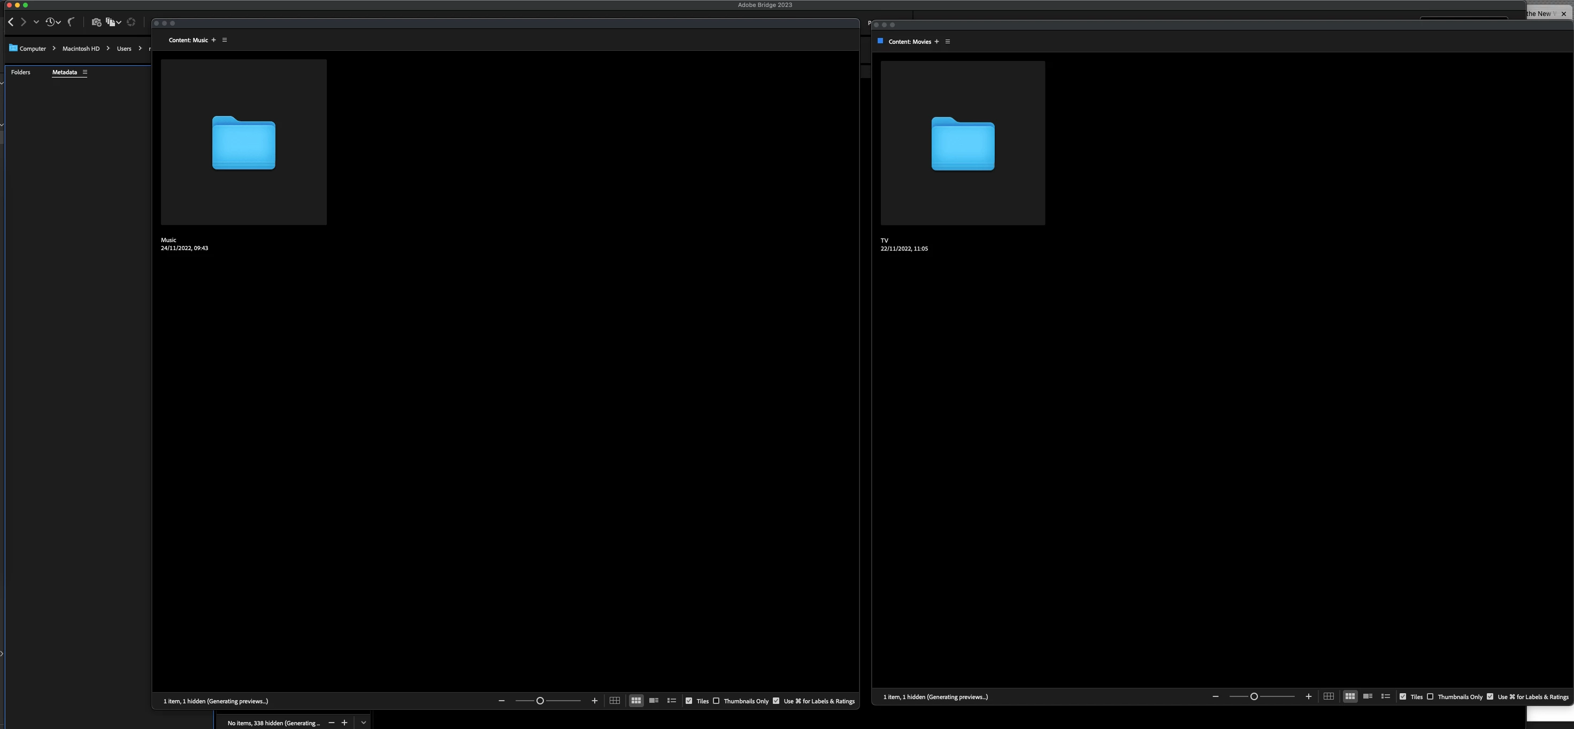Switch to the Folders tab
This screenshot has width=1574, height=729.
[x=20, y=72]
